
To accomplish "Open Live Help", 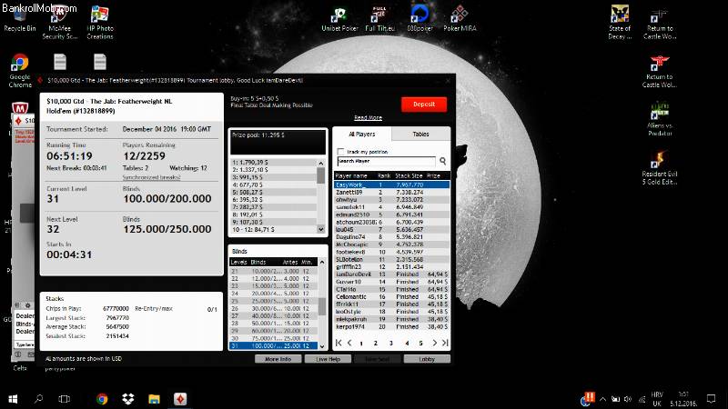I will (x=328, y=359).
